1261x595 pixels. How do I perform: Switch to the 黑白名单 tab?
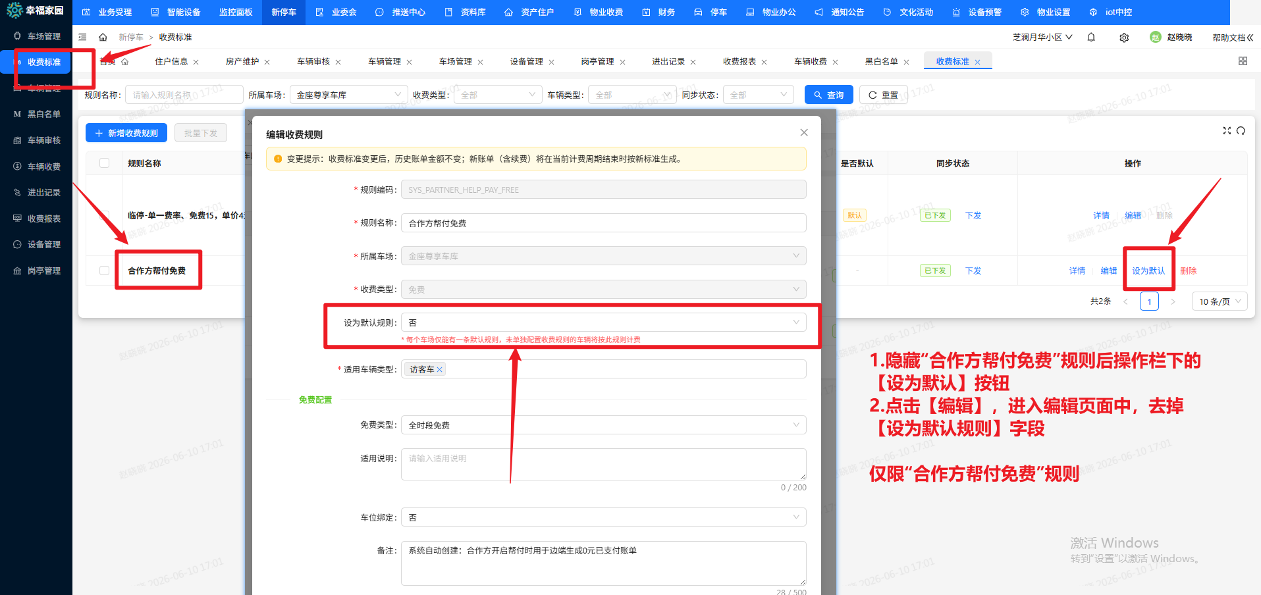[882, 61]
